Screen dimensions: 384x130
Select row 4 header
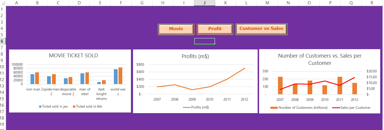(3, 29)
